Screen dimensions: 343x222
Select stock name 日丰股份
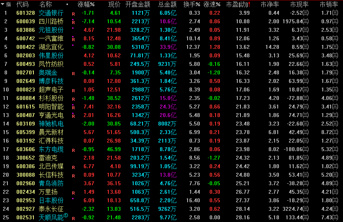click(x=51, y=200)
